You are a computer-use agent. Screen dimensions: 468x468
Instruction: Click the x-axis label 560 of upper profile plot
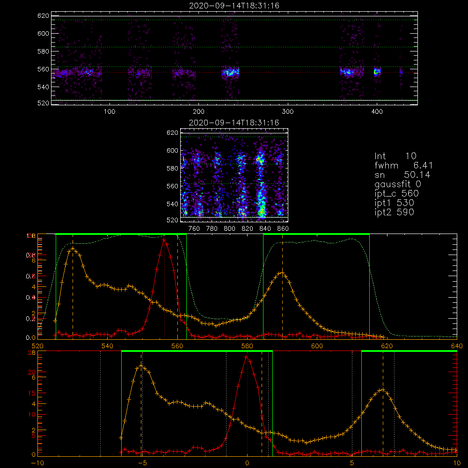pyautogui.click(x=177, y=346)
